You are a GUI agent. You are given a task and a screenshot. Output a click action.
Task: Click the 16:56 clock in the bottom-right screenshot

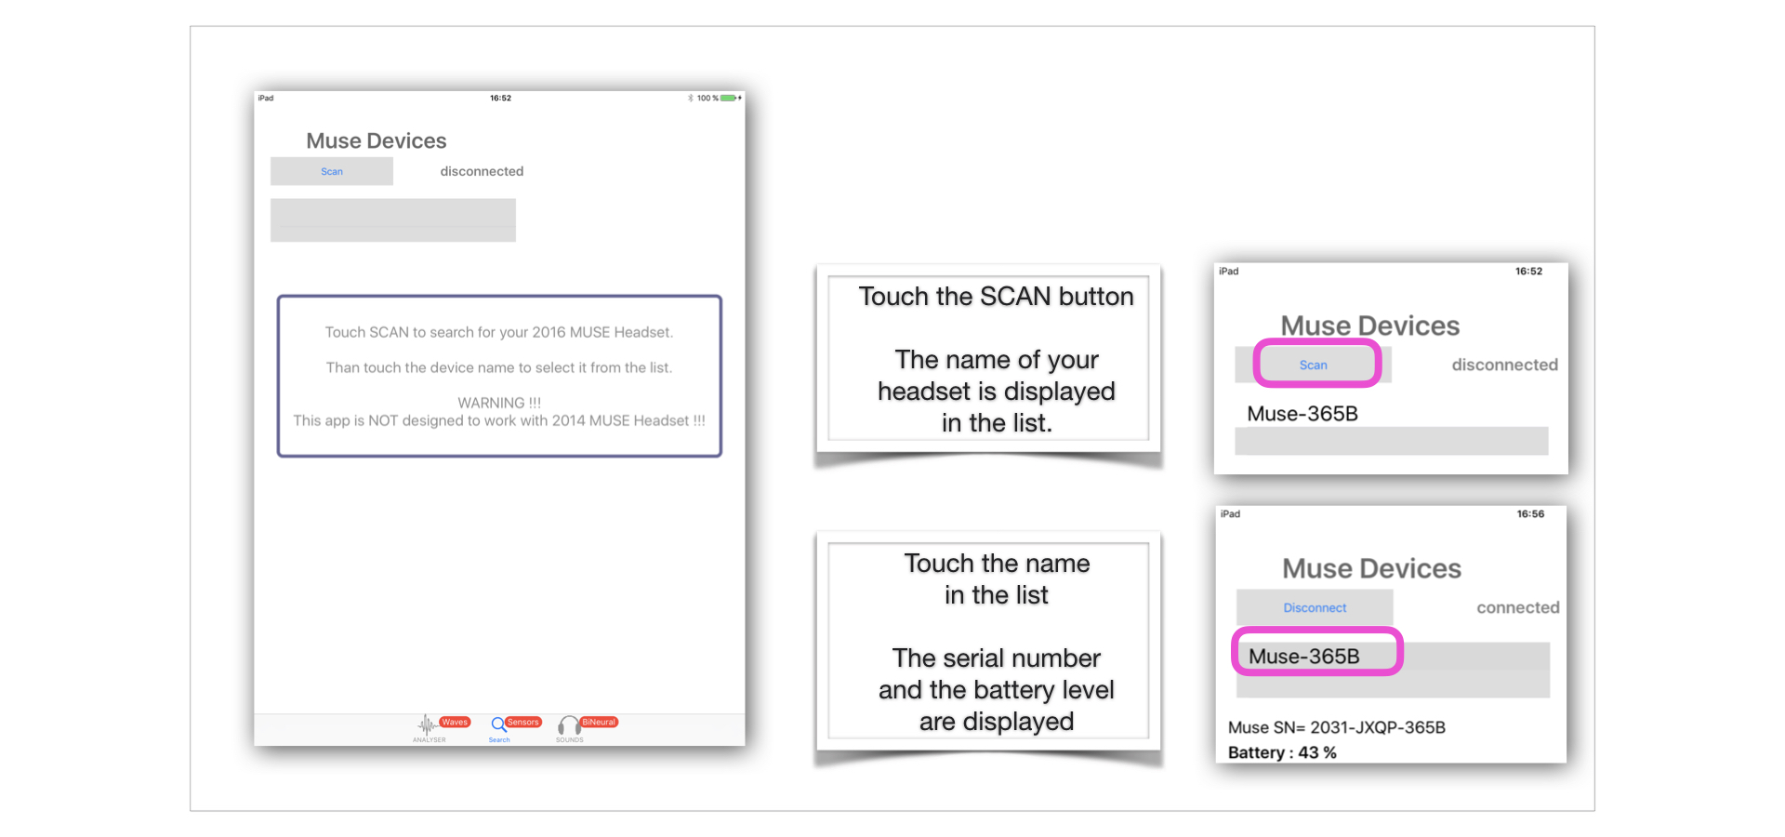pos(1530,514)
